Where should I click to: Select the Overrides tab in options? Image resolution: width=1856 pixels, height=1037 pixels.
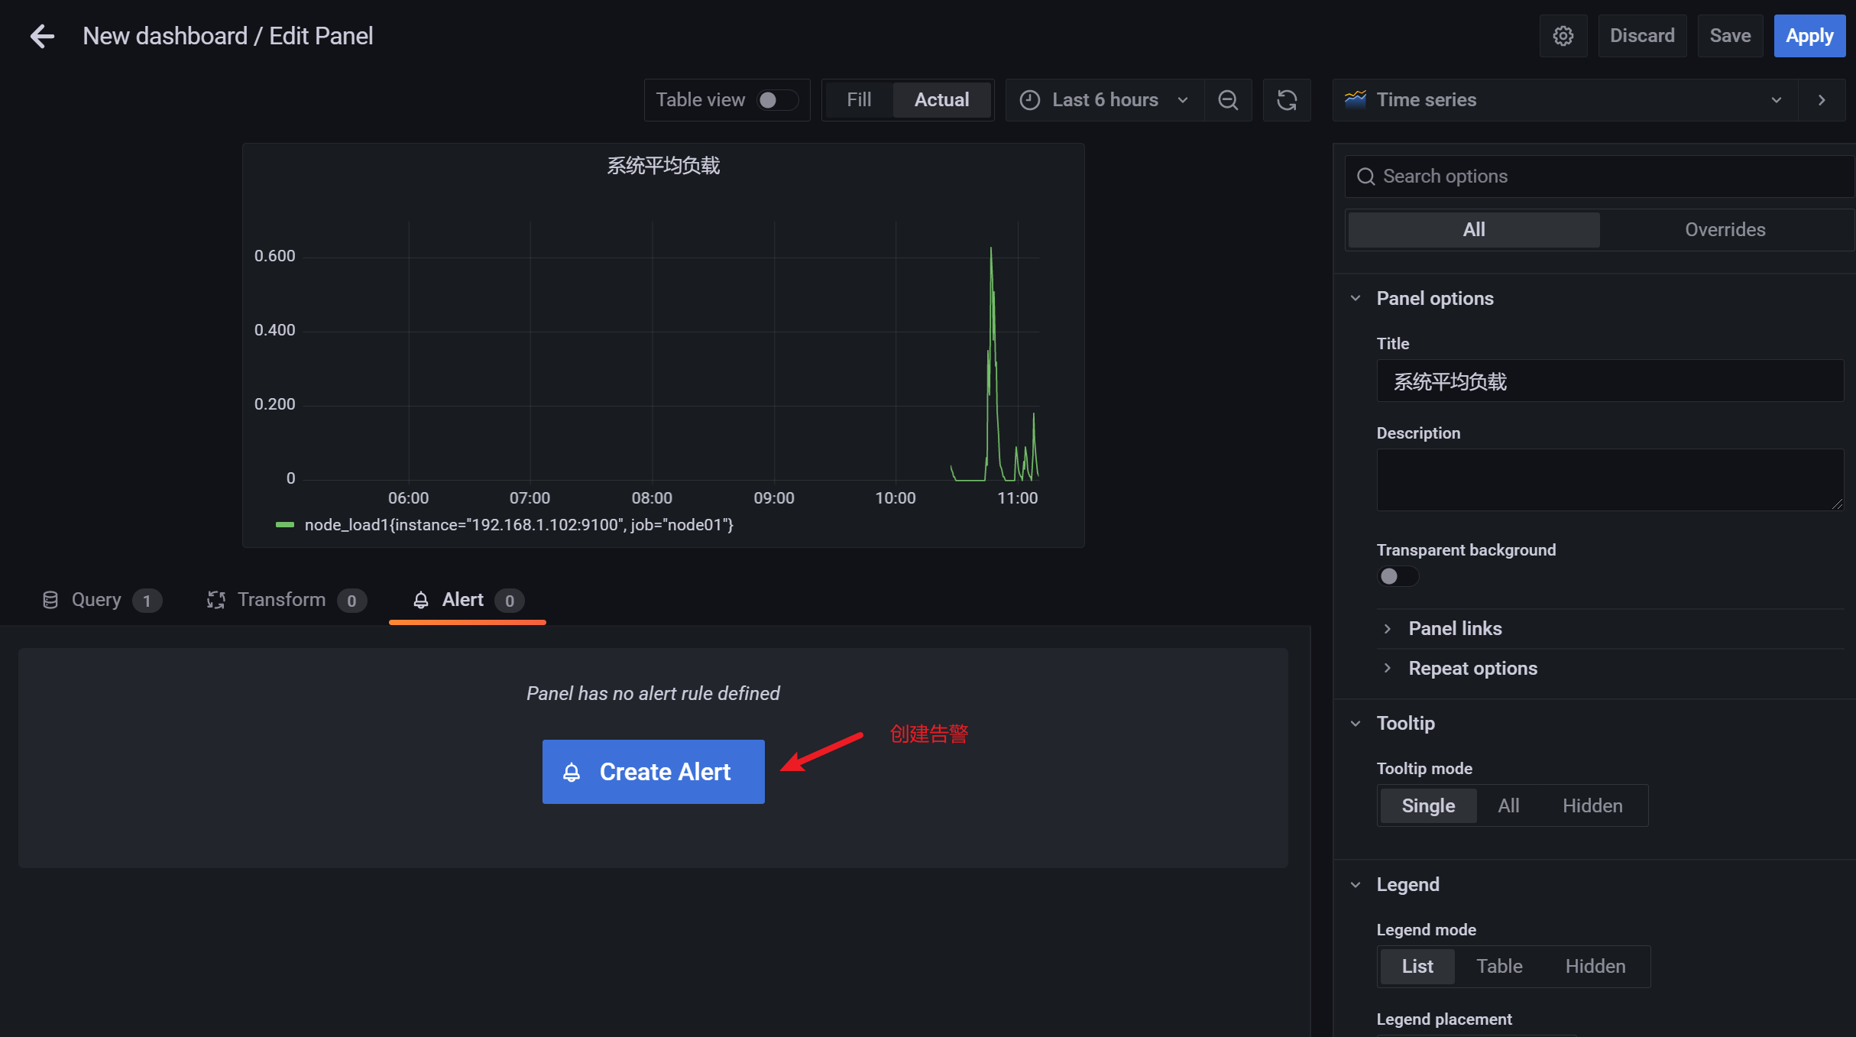[1725, 230]
